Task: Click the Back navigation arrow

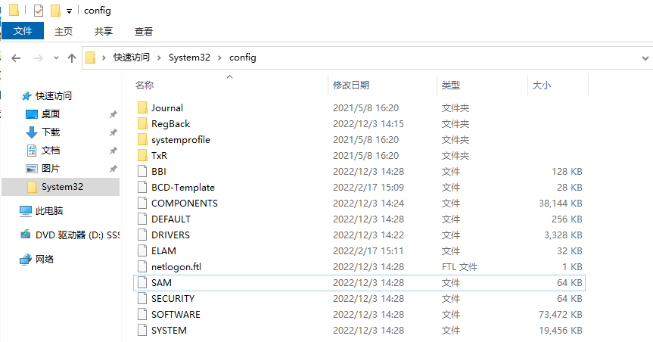Action: pos(15,58)
